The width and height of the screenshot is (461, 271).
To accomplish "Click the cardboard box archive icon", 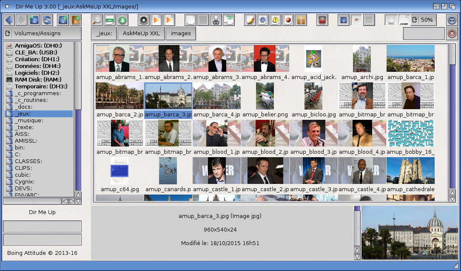I will (x=301, y=20).
